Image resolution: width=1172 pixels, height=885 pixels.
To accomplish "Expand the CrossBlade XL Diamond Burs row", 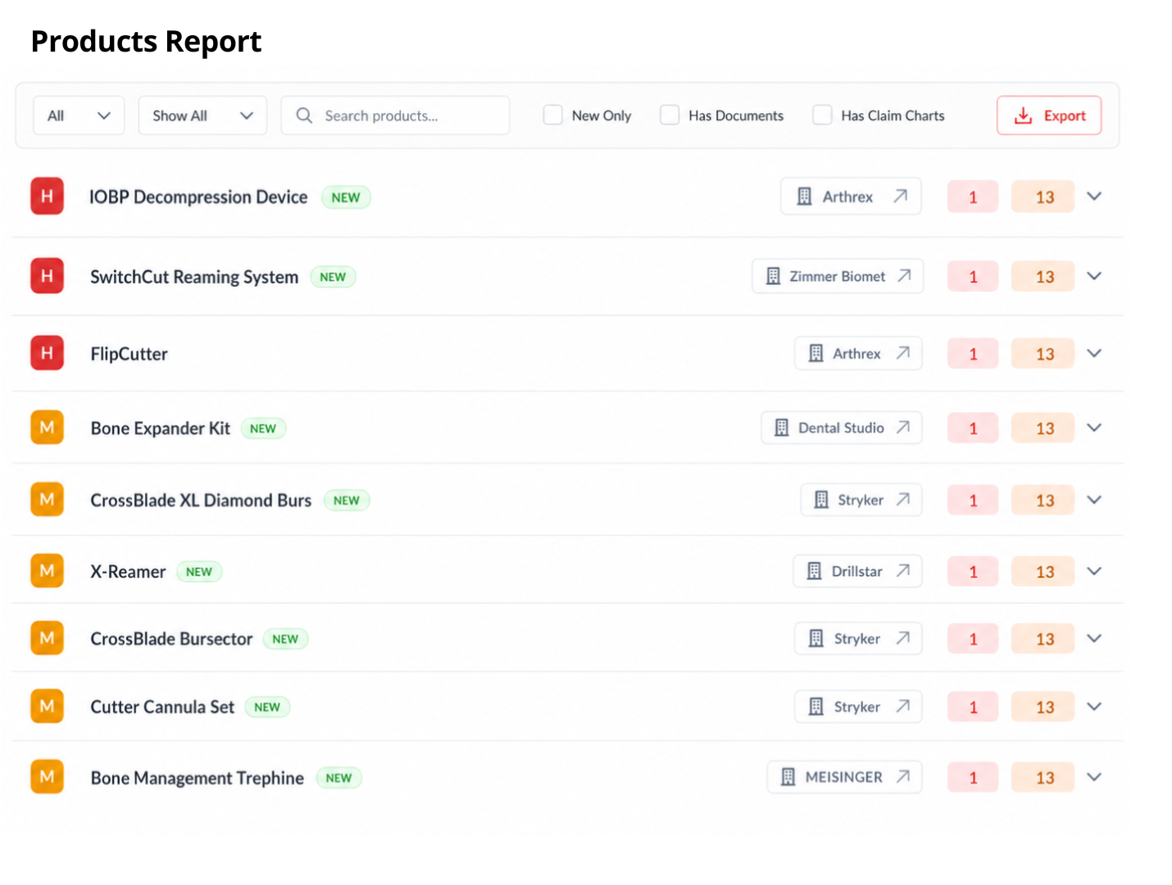I will pos(1094,499).
